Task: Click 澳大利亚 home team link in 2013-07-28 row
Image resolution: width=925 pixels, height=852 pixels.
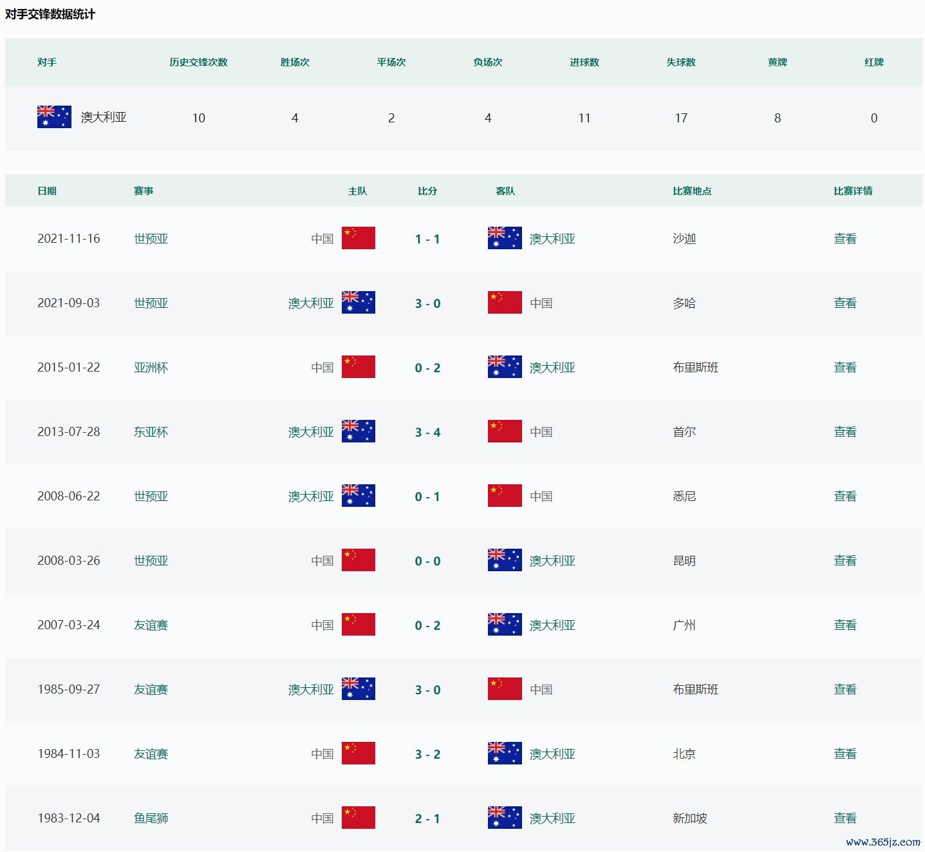Action: click(311, 432)
